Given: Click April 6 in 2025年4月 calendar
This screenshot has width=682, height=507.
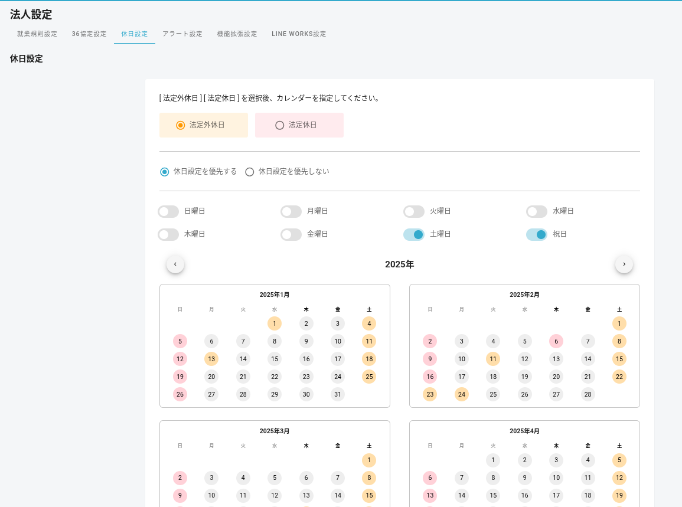Looking at the screenshot, I should pos(430,478).
